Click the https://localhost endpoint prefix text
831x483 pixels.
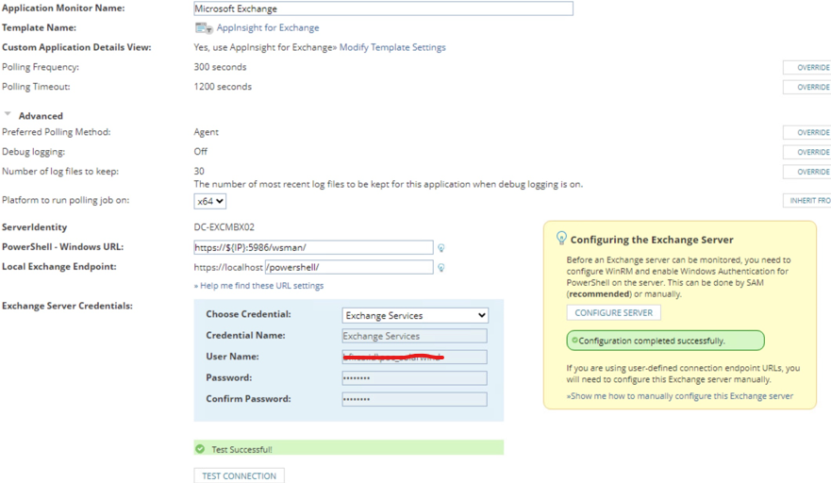(x=228, y=267)
